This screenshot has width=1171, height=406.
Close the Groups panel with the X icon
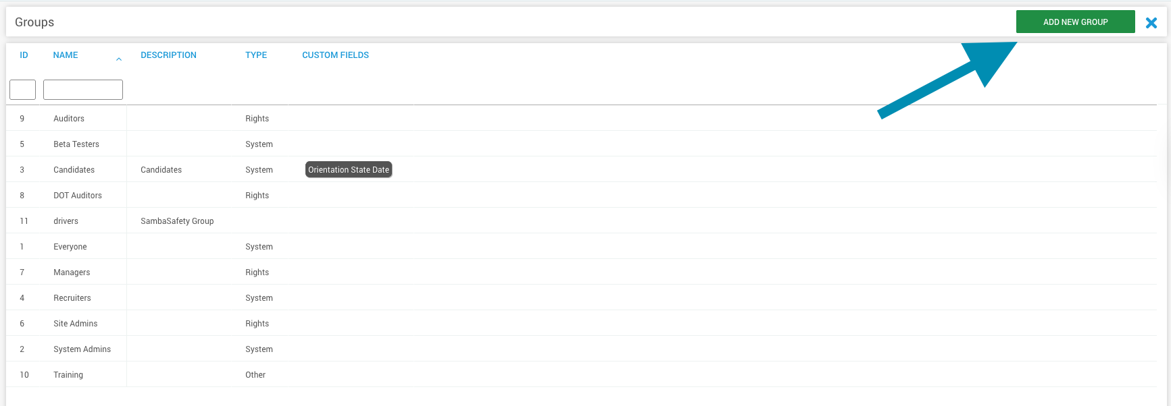point(1151,23)
